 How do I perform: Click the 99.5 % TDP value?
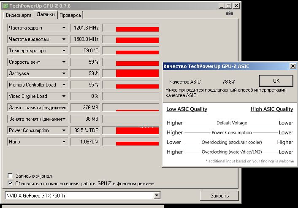(x=85, y=130)
